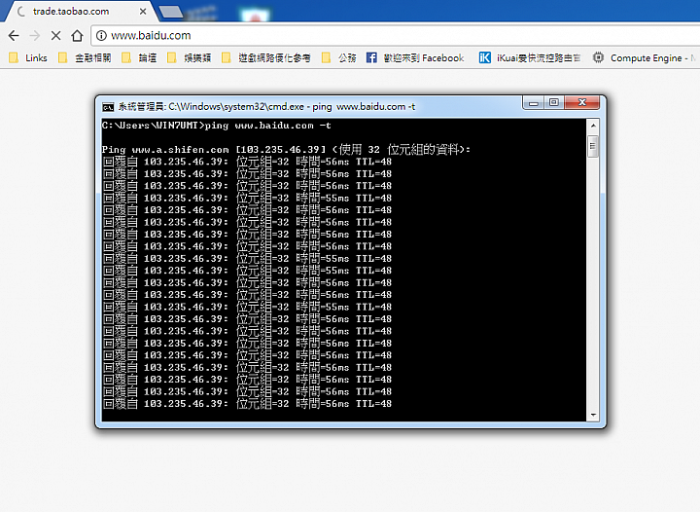
Task: Click the site info icon in address bar
Action: point(101,35)
